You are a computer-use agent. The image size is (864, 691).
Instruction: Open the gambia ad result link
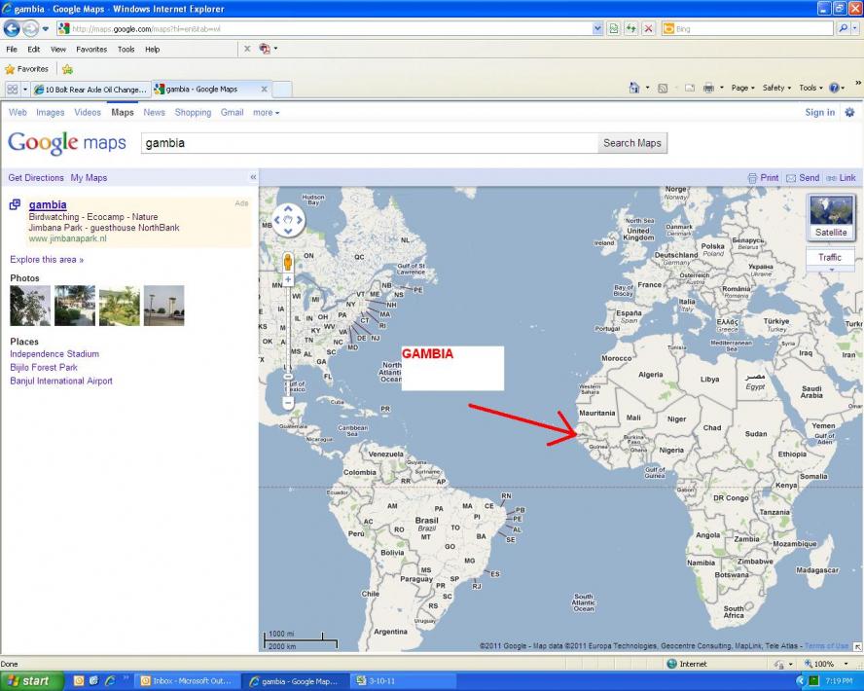pos(48,204)
